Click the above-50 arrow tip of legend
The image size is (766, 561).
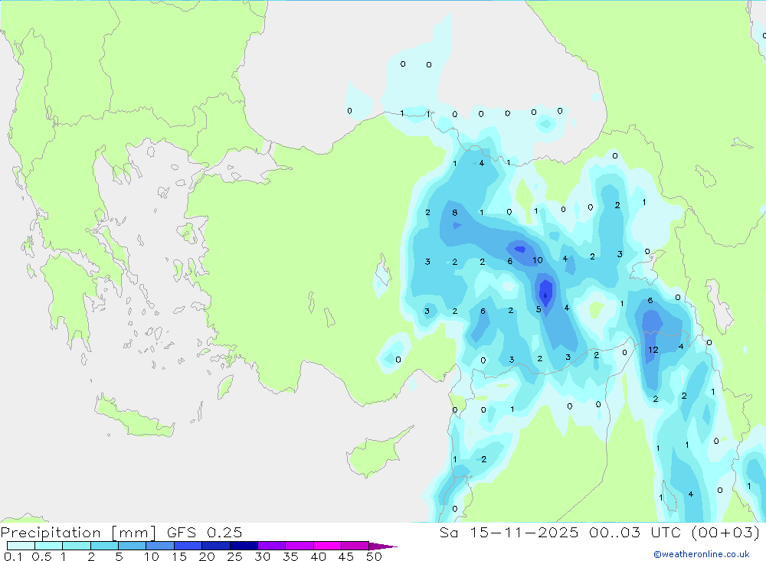[x=382, y=546]
